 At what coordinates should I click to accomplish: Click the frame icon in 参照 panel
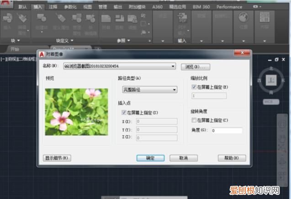(143, 24)
